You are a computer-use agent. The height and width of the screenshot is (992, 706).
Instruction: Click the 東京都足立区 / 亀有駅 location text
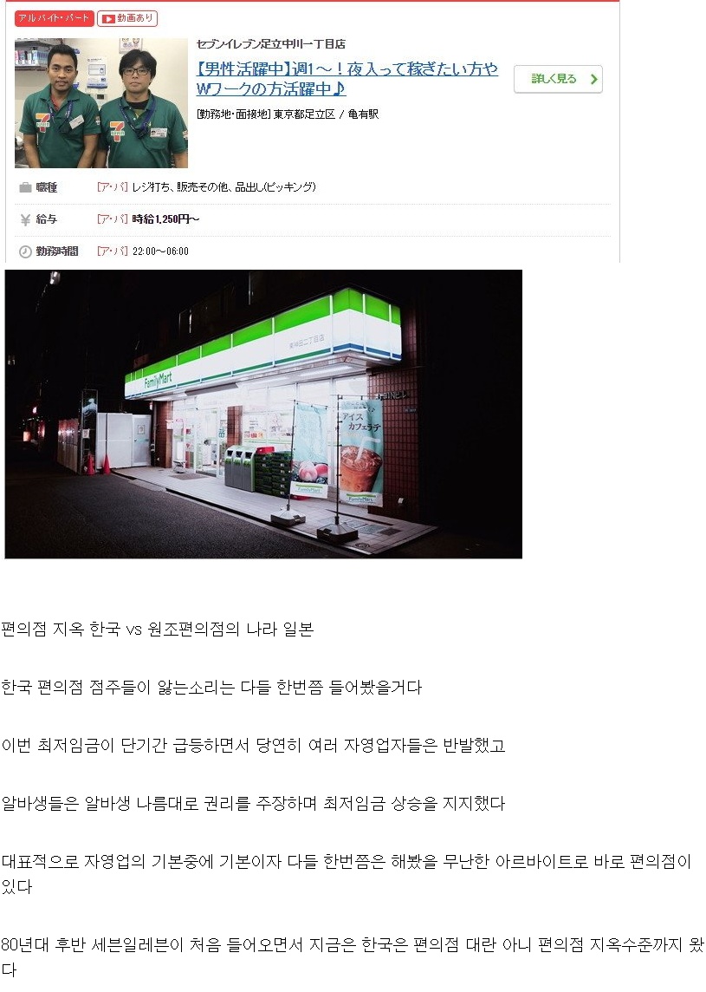coord(326,114)
